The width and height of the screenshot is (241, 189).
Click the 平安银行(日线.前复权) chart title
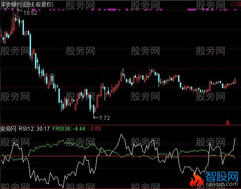click(27, 4)
